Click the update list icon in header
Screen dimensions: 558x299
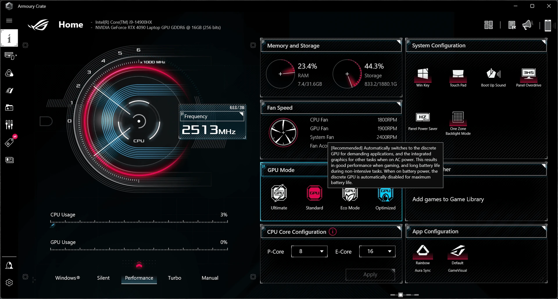coord(512,25)
